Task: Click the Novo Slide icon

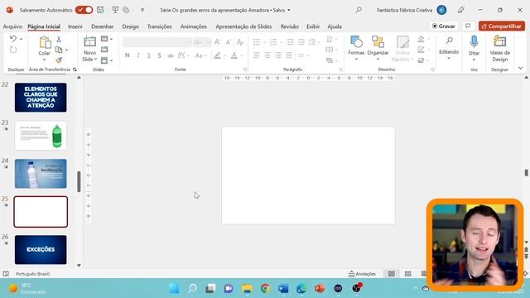Action: coord(89,42)
